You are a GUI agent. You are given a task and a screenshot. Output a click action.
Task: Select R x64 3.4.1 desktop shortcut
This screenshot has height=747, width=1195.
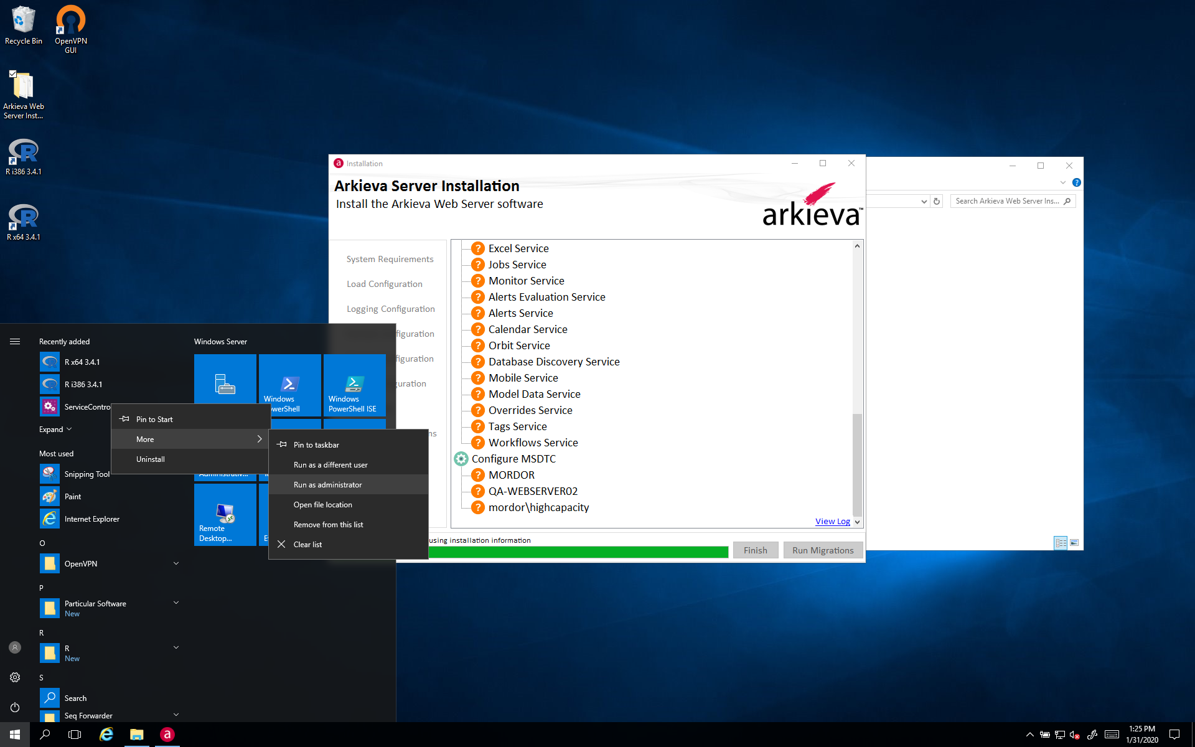click(x=23, y=222)
